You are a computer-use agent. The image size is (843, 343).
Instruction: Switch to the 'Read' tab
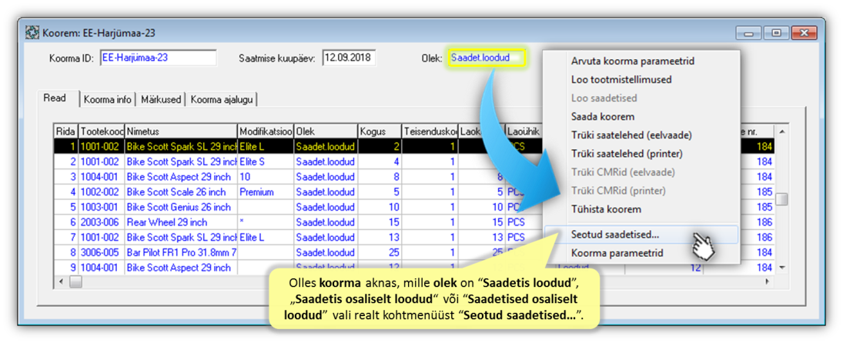pos(57,98)
